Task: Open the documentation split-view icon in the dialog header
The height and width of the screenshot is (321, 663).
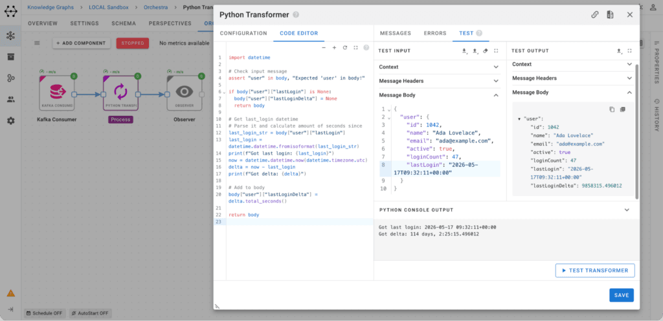Action: tap(610, 15)
